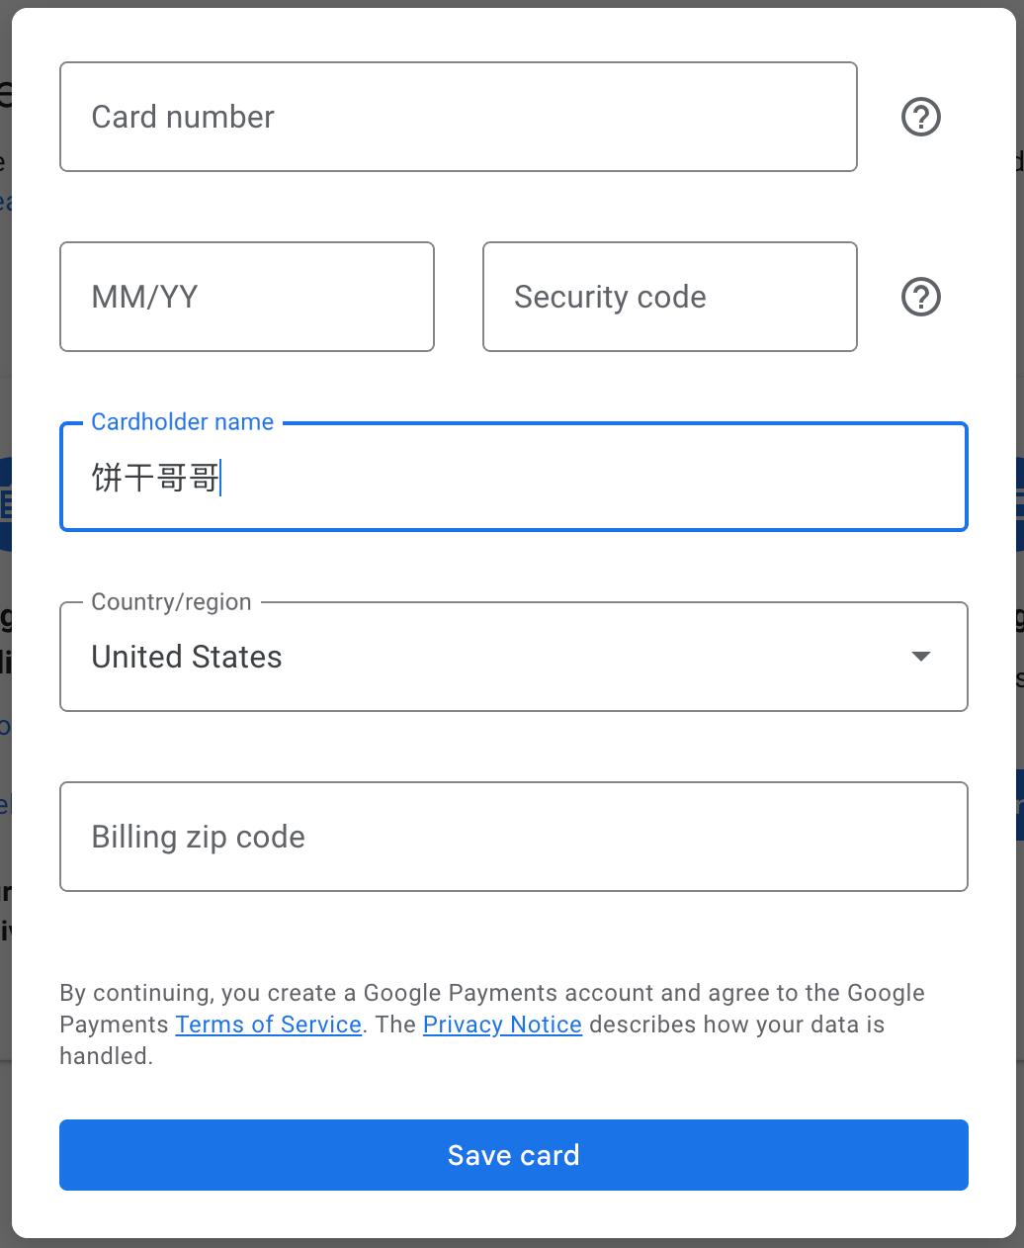Click the Billing zip code placeholder text

coord(198,837)
